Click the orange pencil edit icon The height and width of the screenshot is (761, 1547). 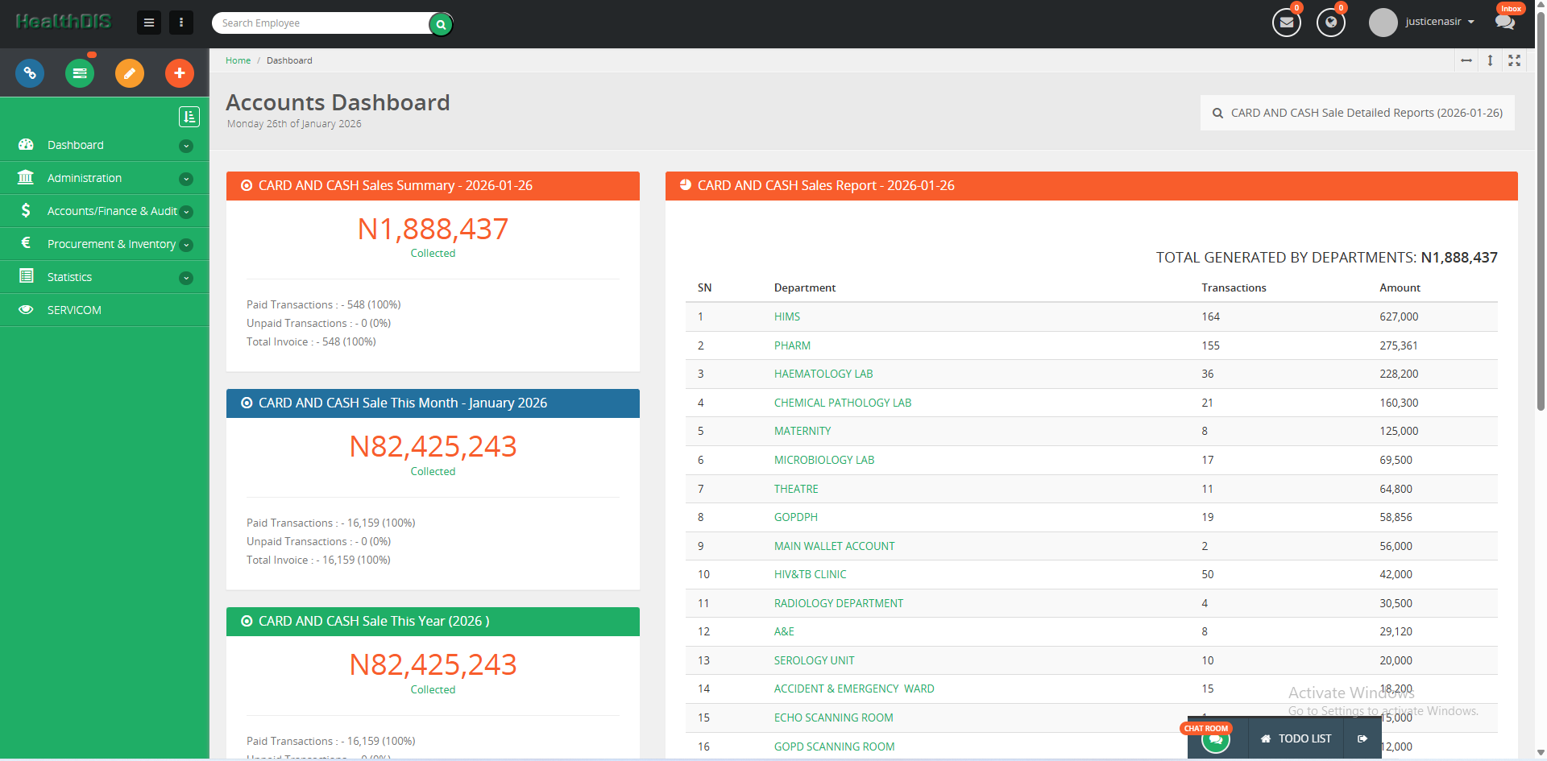(x=130, y=73)
